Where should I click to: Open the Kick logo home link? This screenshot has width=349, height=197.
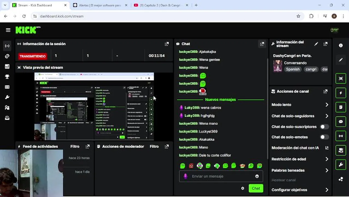tap(28, 30)
